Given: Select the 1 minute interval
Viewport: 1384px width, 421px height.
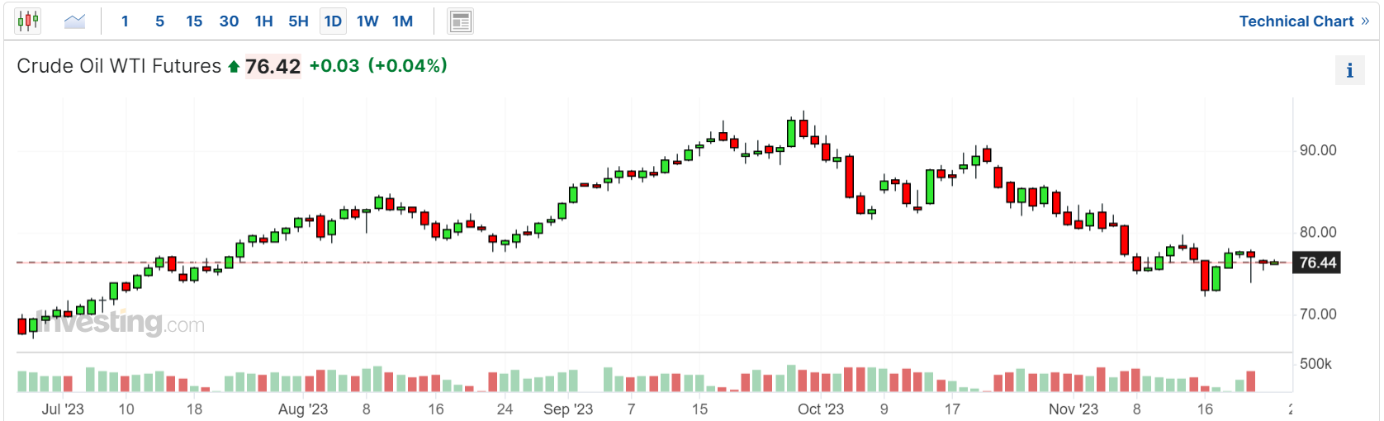Looking at the screenshot, I should [x=125, y=21].
